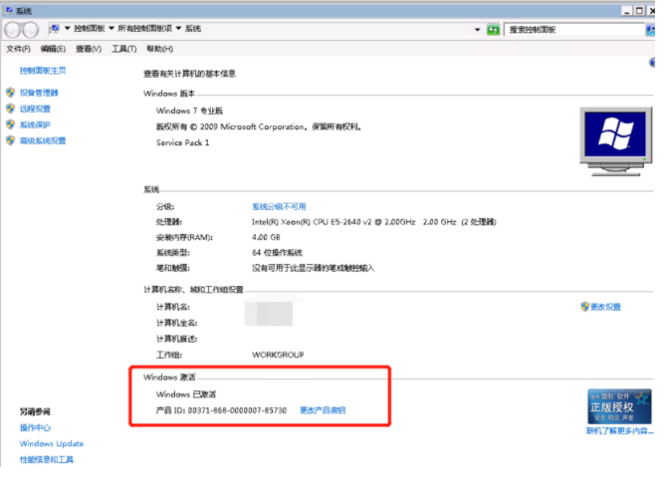
Task: Open the 查看(V) menu
Action: pyautogui.click(x=89, y=49)
